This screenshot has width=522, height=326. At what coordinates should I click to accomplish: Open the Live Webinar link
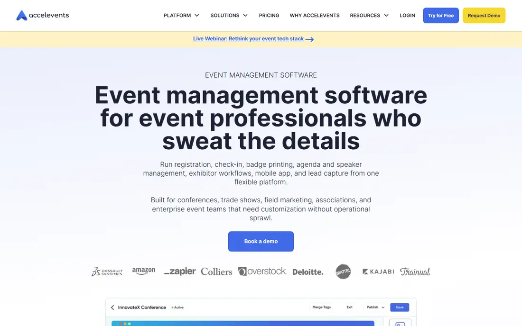coord(248,39)
